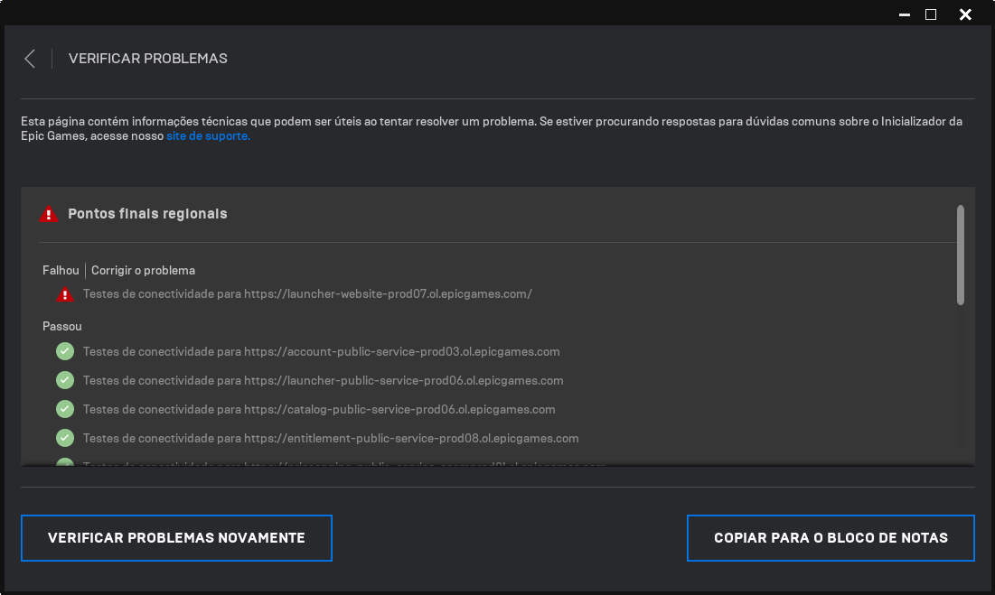
Task: Go back using the left arrow icon
Action: [x=30, y=59]
